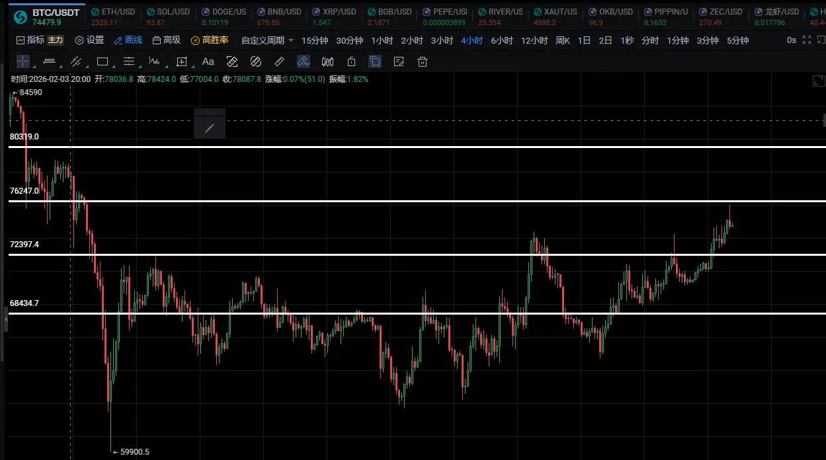Select the active 4小时 timeframe

pos(472,40)
